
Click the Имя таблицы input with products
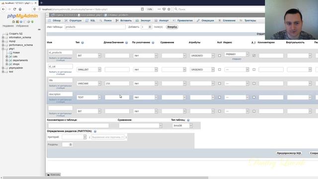[x=95, y=27]
